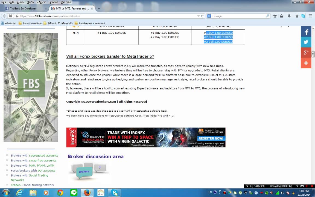The width and height of the screenshot is (315, 197).
Task: Launch Internet Explorer from taskbar
Action: (x=19, y=193)
